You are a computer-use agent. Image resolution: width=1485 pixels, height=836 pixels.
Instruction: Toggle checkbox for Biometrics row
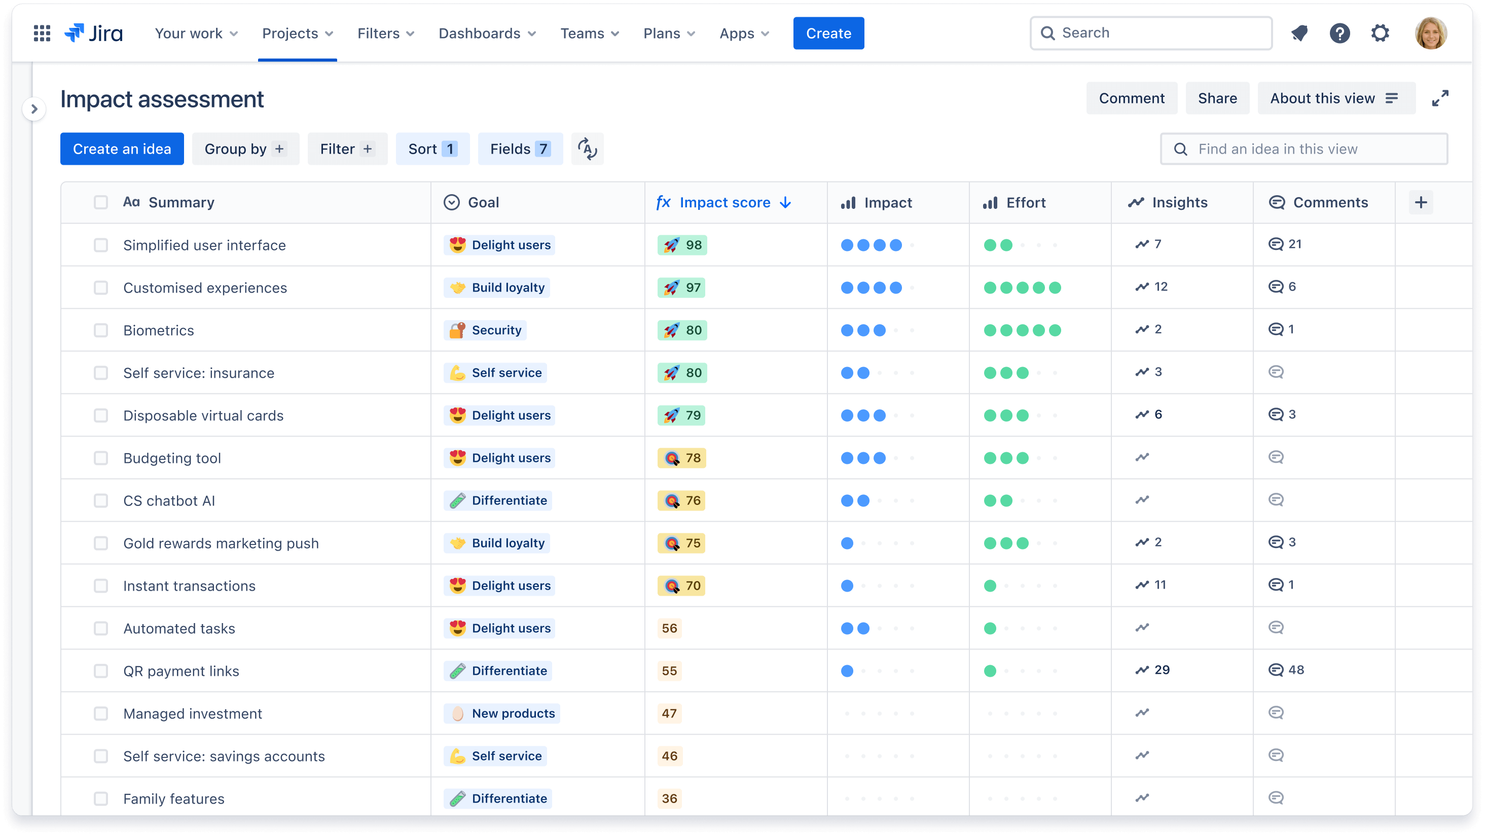(100, 330)
